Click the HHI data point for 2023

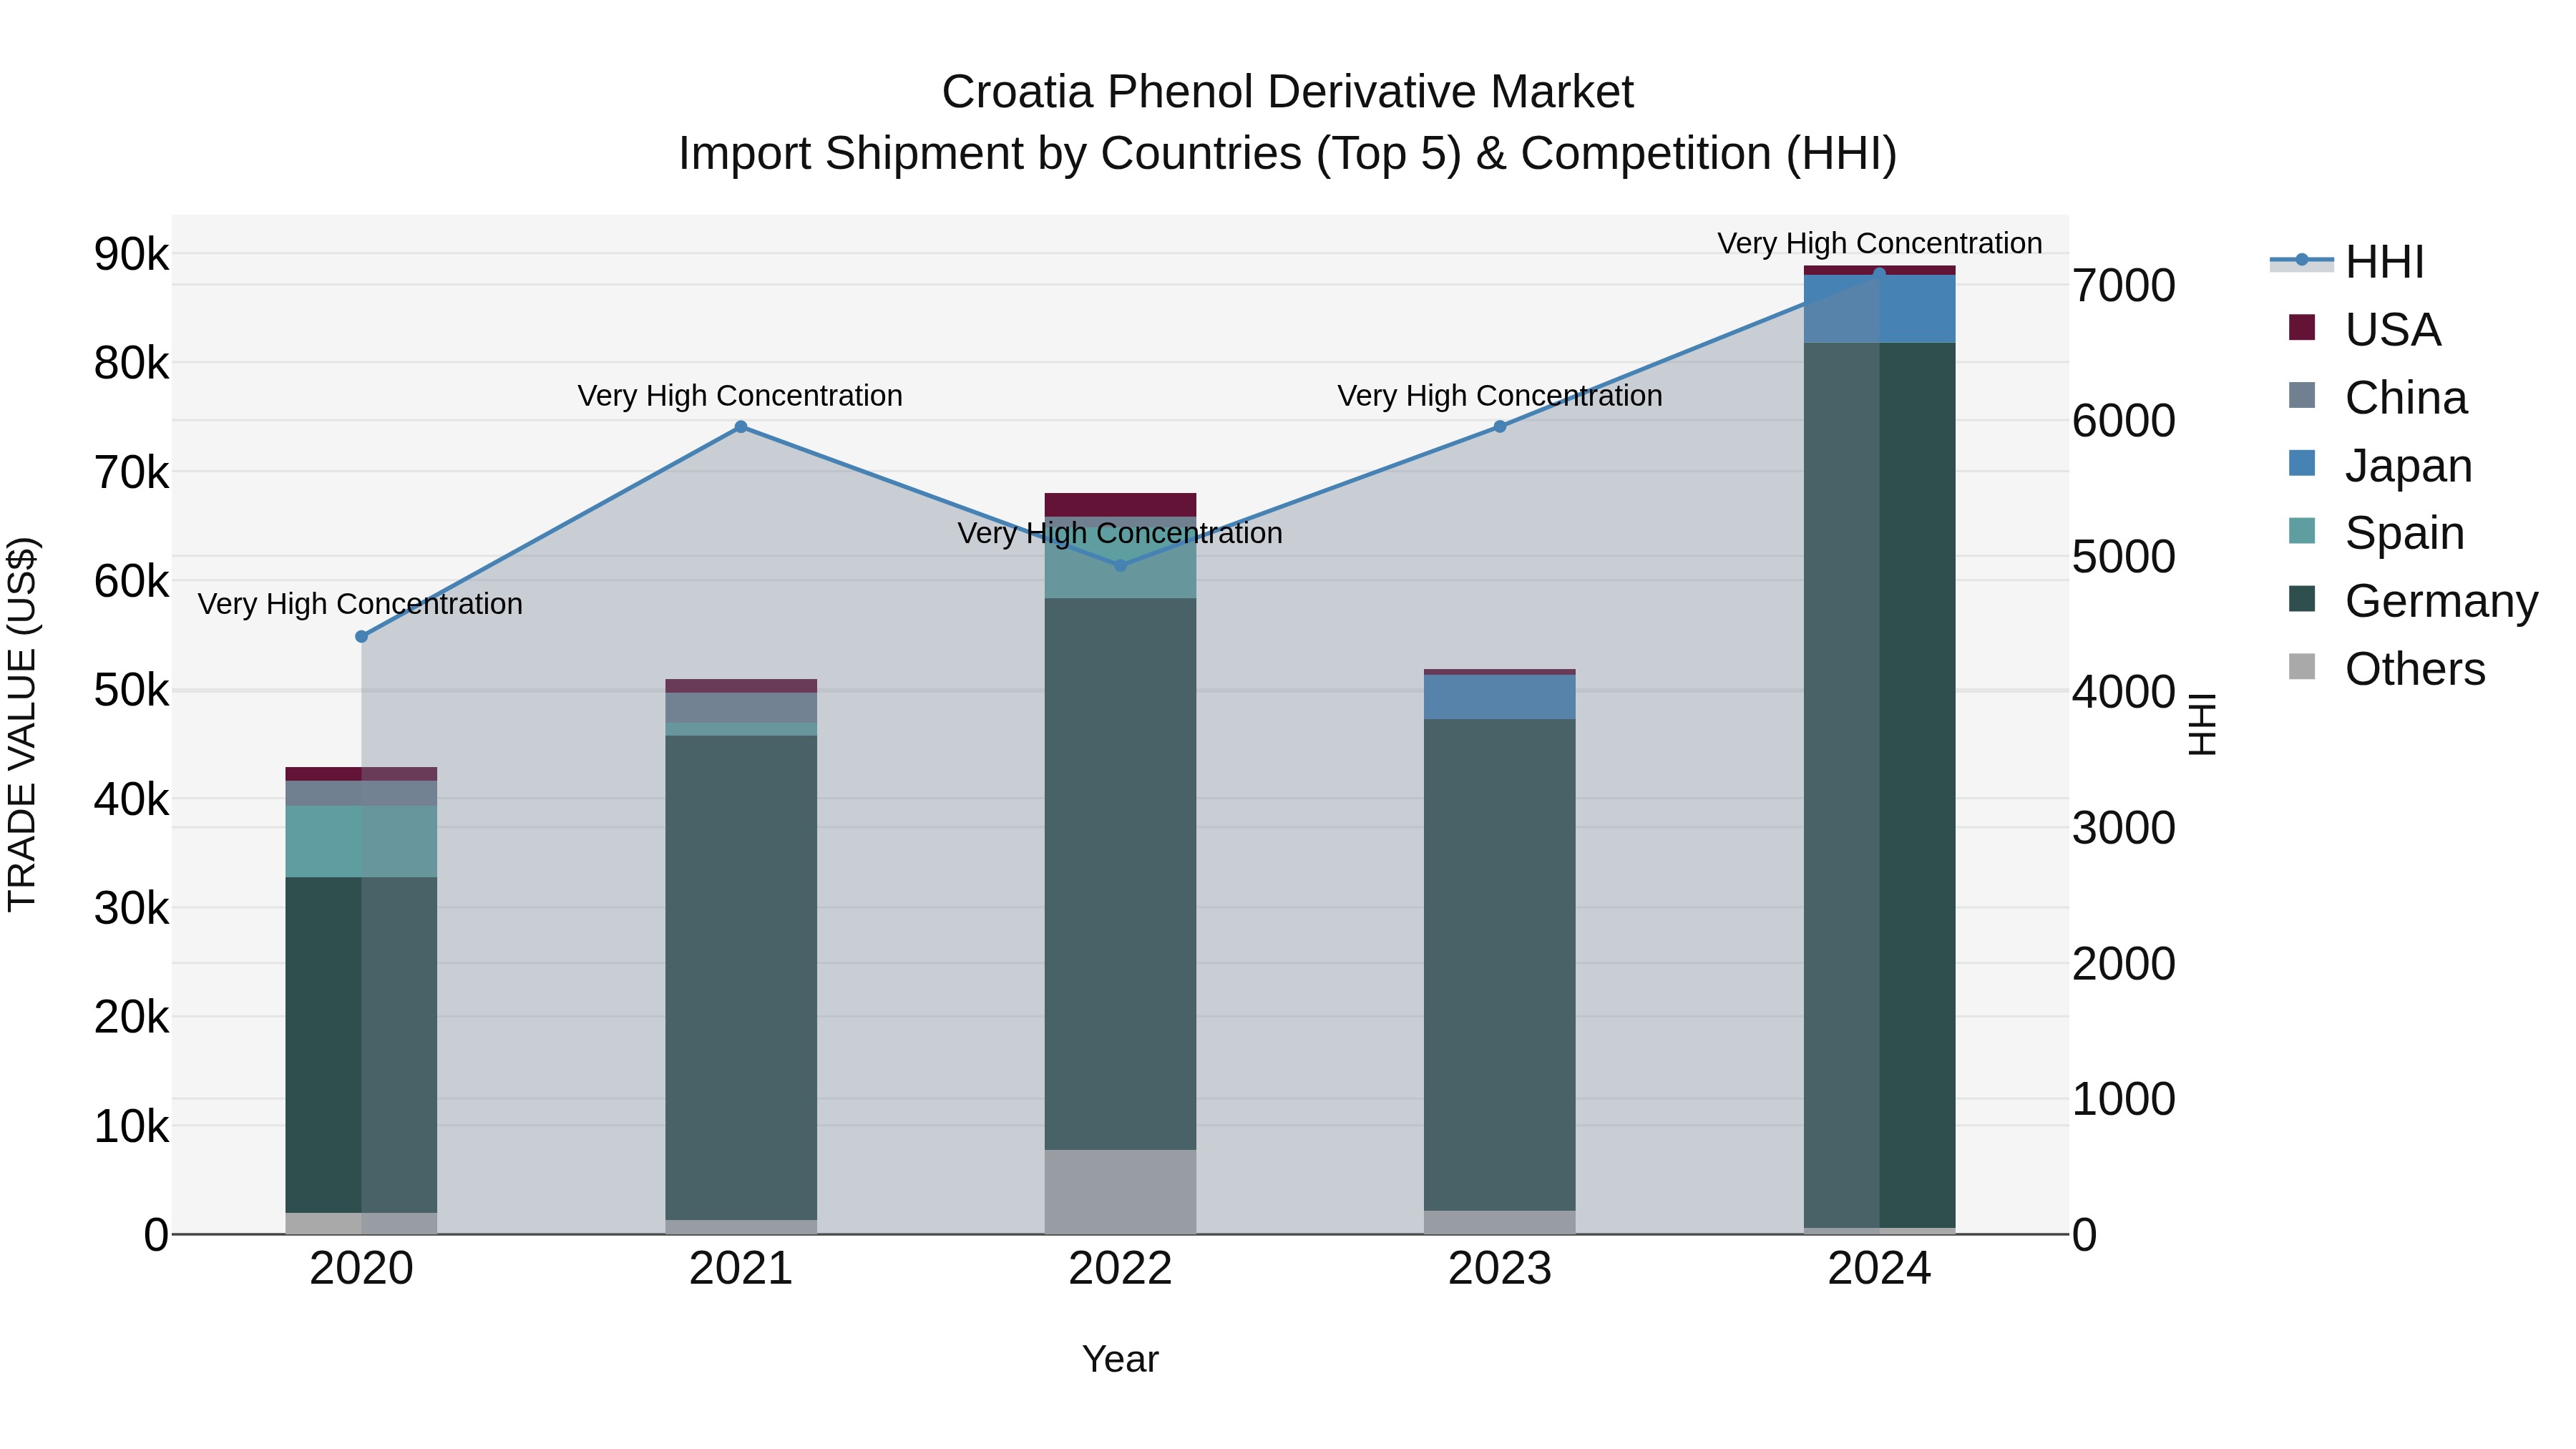[x=1500, y=427]
